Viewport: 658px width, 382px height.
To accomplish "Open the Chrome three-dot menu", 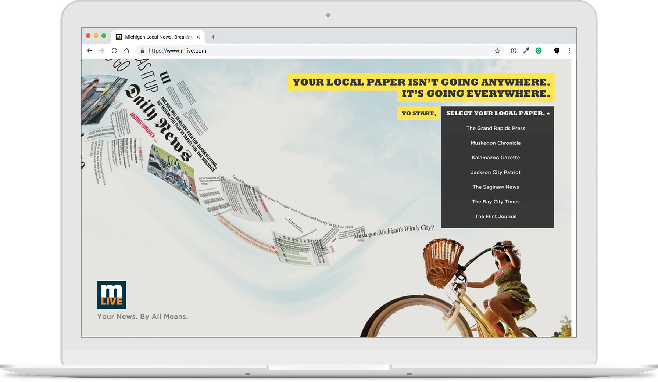I will point(569,51).
